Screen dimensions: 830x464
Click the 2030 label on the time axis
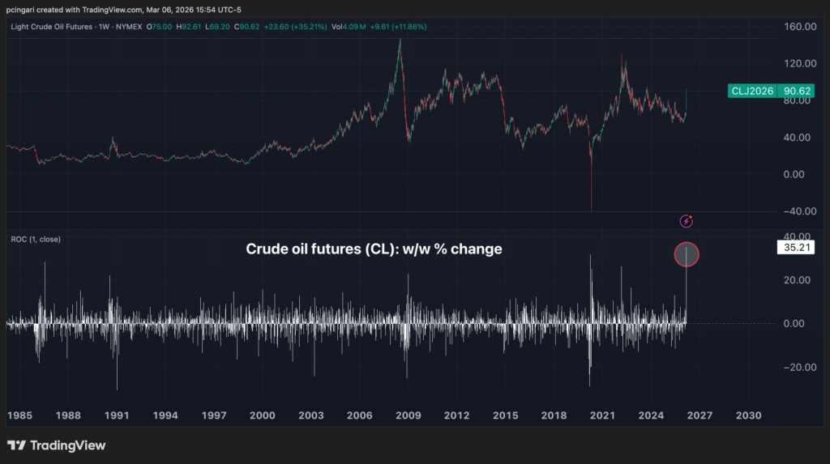pyautogui.click(x=747, y=415)
